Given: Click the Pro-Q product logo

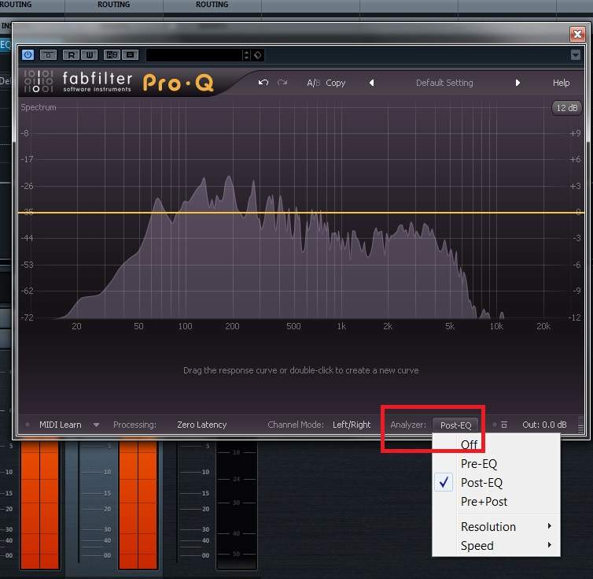Looking at the screenshot, I should coord(178,83).
